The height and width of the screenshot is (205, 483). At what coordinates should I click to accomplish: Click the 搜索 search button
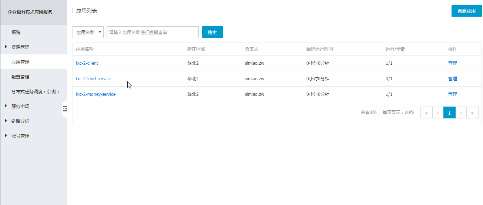point(212,32)
